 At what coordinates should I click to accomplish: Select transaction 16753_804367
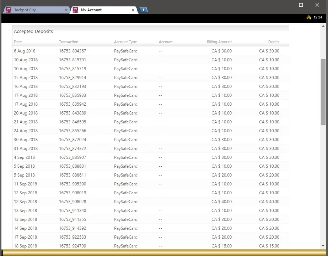tap(72, 51)
